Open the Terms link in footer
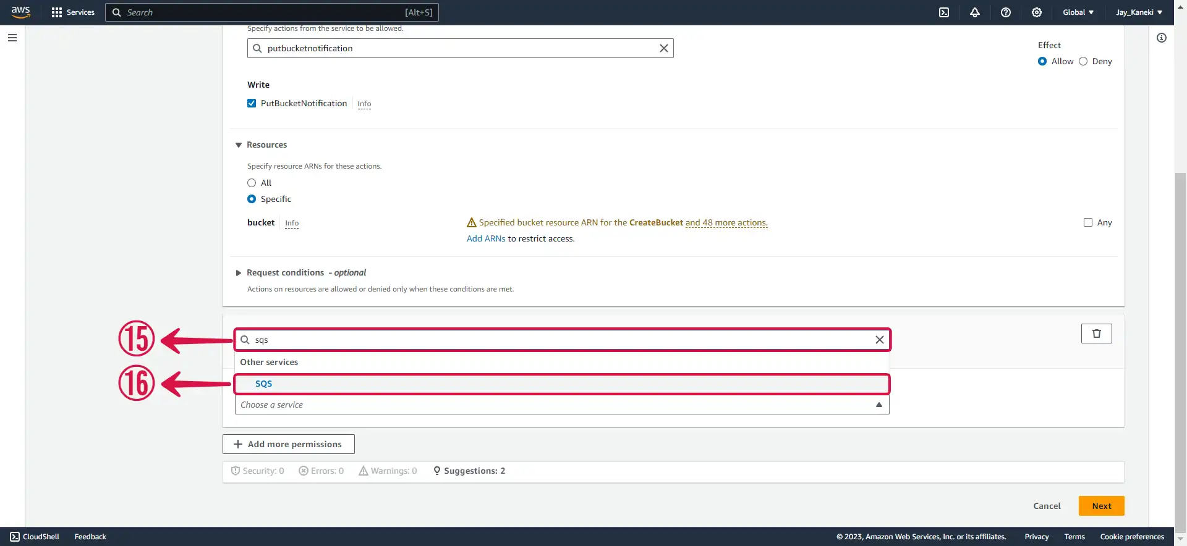The image size is (1187, 546). point(1074,537)
